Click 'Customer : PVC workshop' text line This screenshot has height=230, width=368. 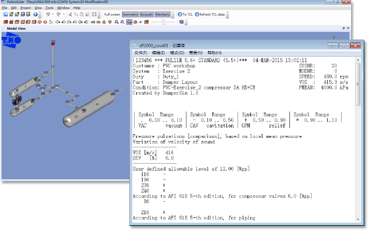164,66
